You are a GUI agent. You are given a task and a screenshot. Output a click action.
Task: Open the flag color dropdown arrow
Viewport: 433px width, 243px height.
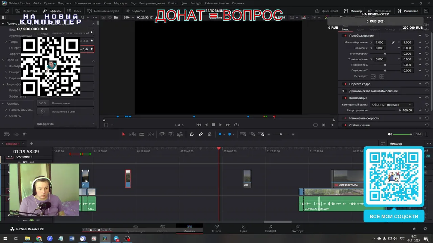click(x=224, y=134)
